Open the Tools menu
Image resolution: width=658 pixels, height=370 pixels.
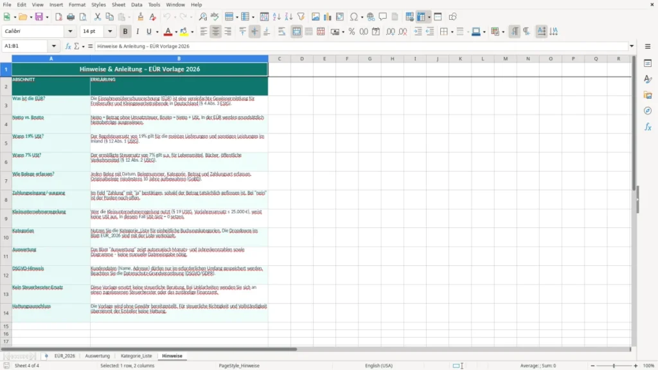pyautogui.click(x=154, y=4)
